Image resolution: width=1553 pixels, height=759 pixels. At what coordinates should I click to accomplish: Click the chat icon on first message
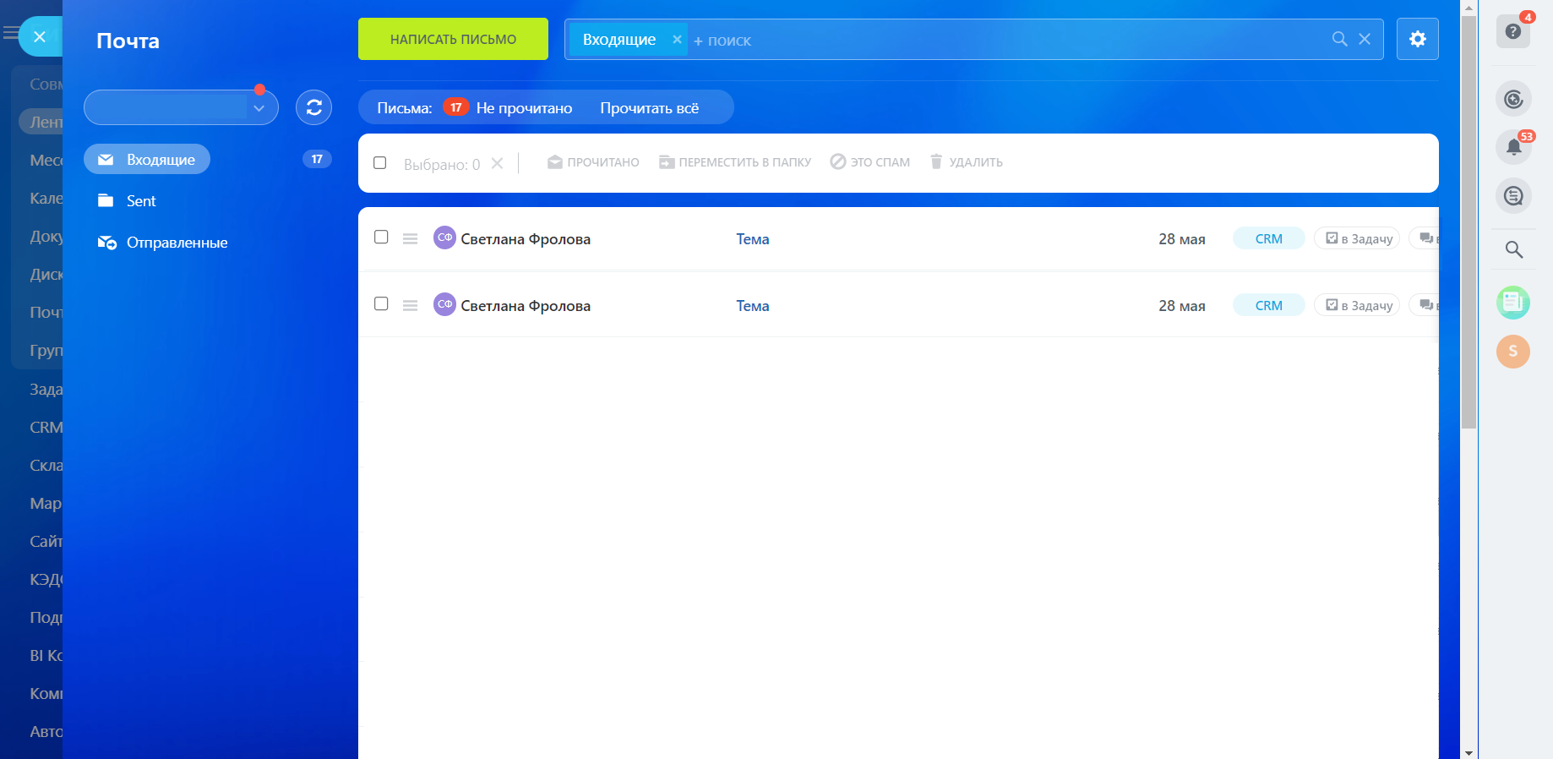tap(1425, 238)
